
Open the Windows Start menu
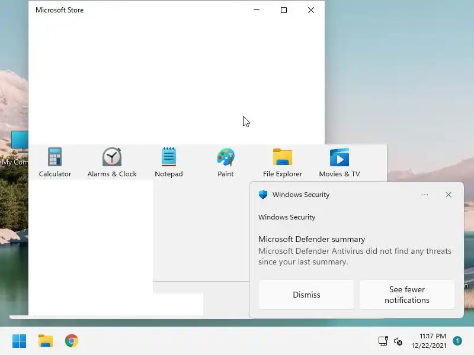point(20,341)
